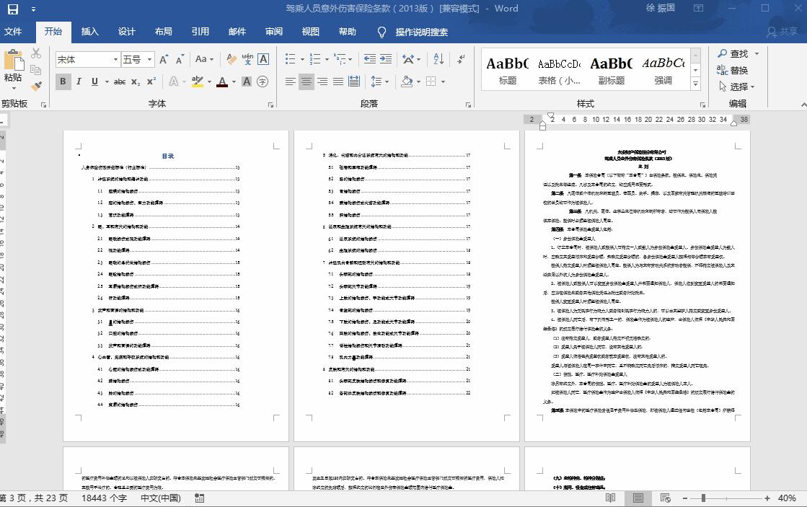The height and width of the screenshot is (507, 807).
Task: Click the bullet list icon
Action: tap(290, 59)
